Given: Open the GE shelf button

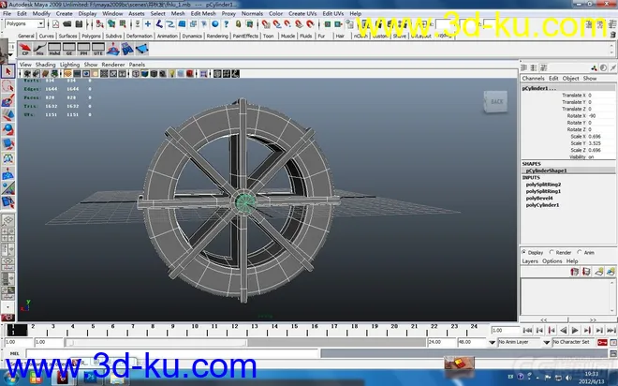Looking at the screenshot, I should pos(69,50).
